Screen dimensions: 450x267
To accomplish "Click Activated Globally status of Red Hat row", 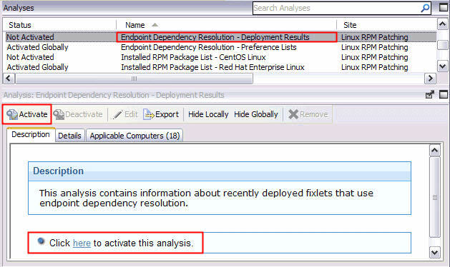I will coord(37,67).
